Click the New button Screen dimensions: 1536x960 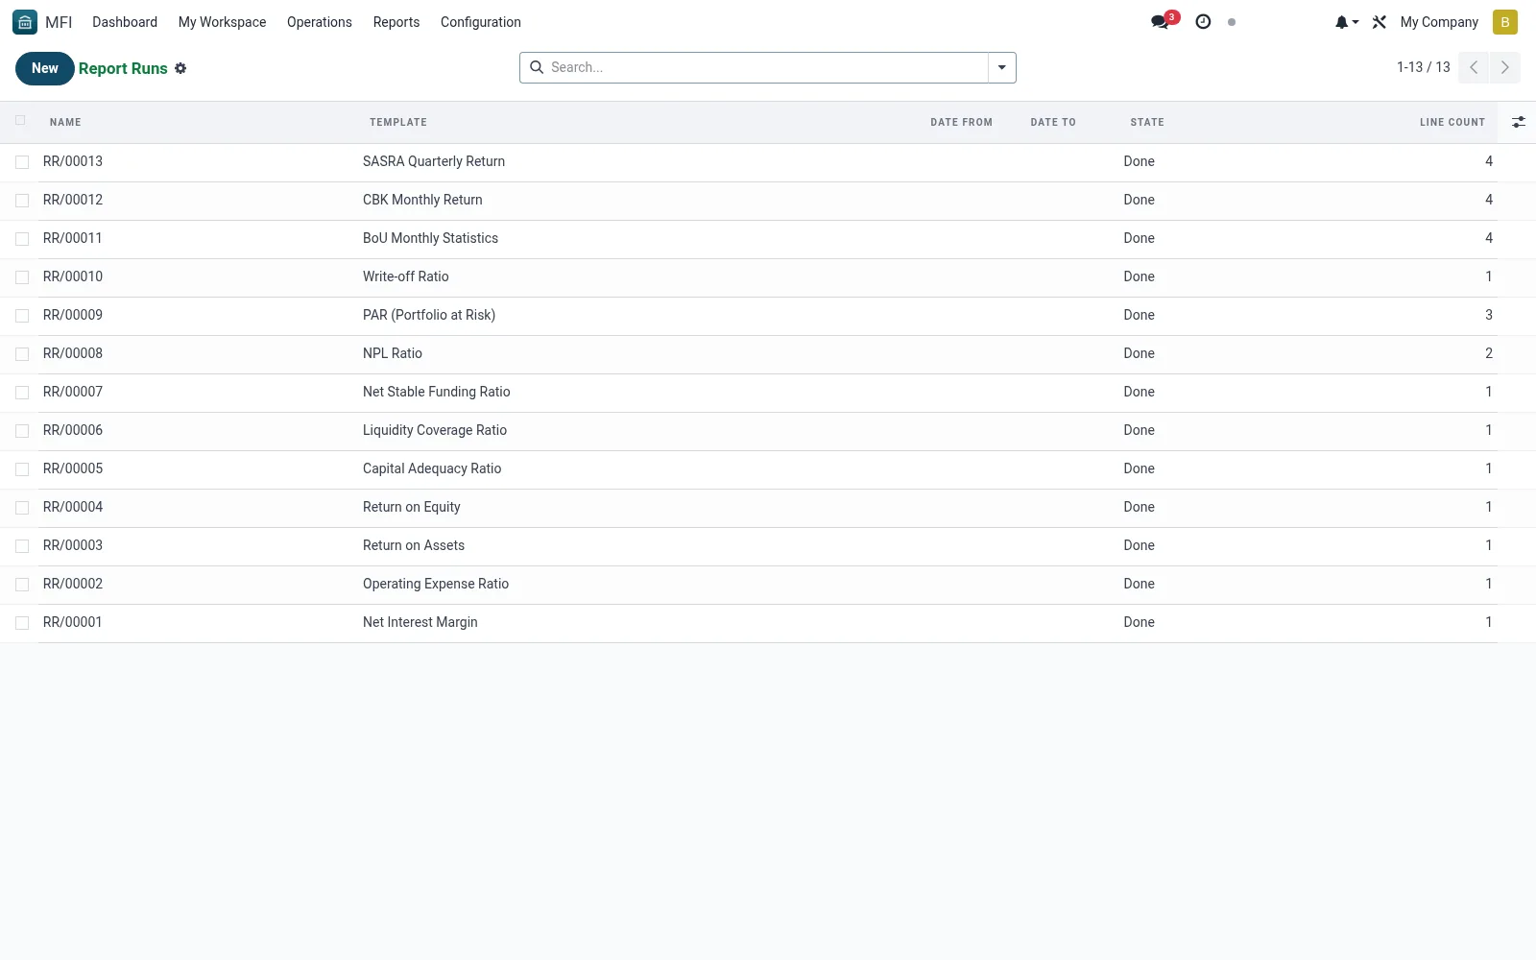(x=44, y=68)
